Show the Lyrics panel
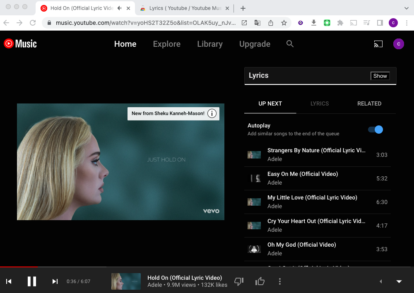Viewport: 414px width, 293px height. coord(380,76)
